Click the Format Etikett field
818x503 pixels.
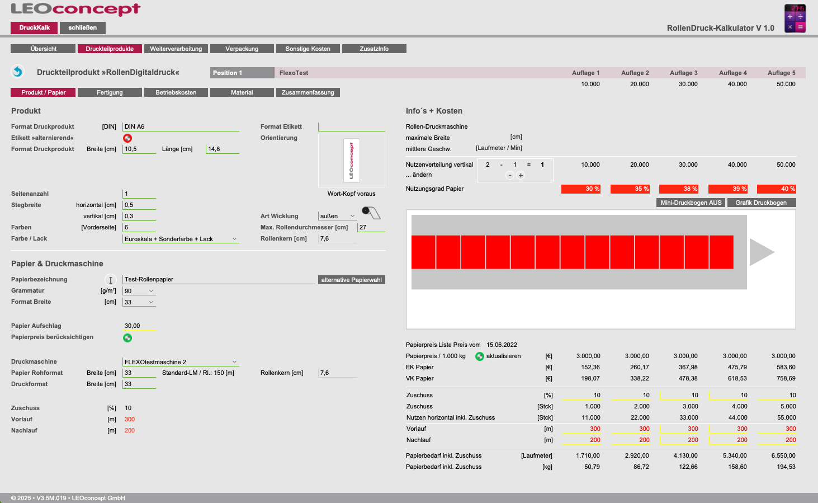click(352, 126)
